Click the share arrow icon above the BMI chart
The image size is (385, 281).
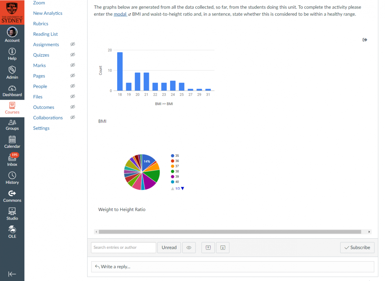[x=365, y=40]
